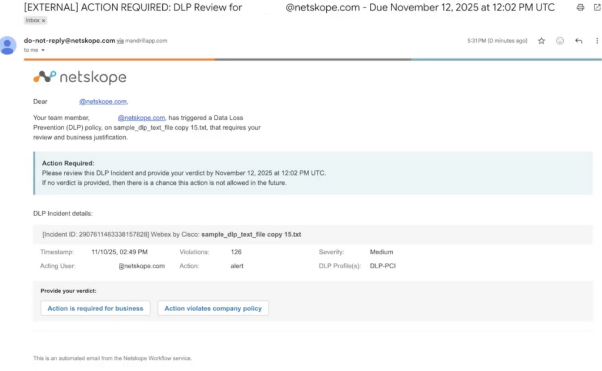Remove the Inbox label with its x
The image size is (602, 371).
44,21
